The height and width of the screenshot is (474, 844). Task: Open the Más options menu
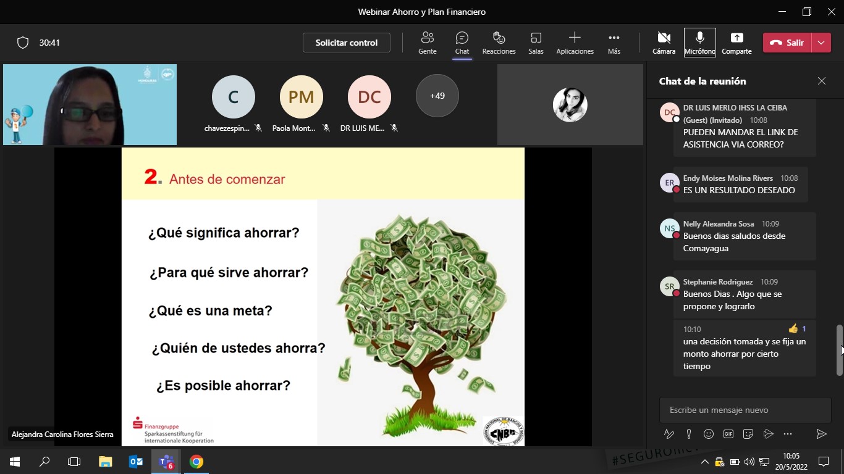pyautogui.click(x=614, y=43)
